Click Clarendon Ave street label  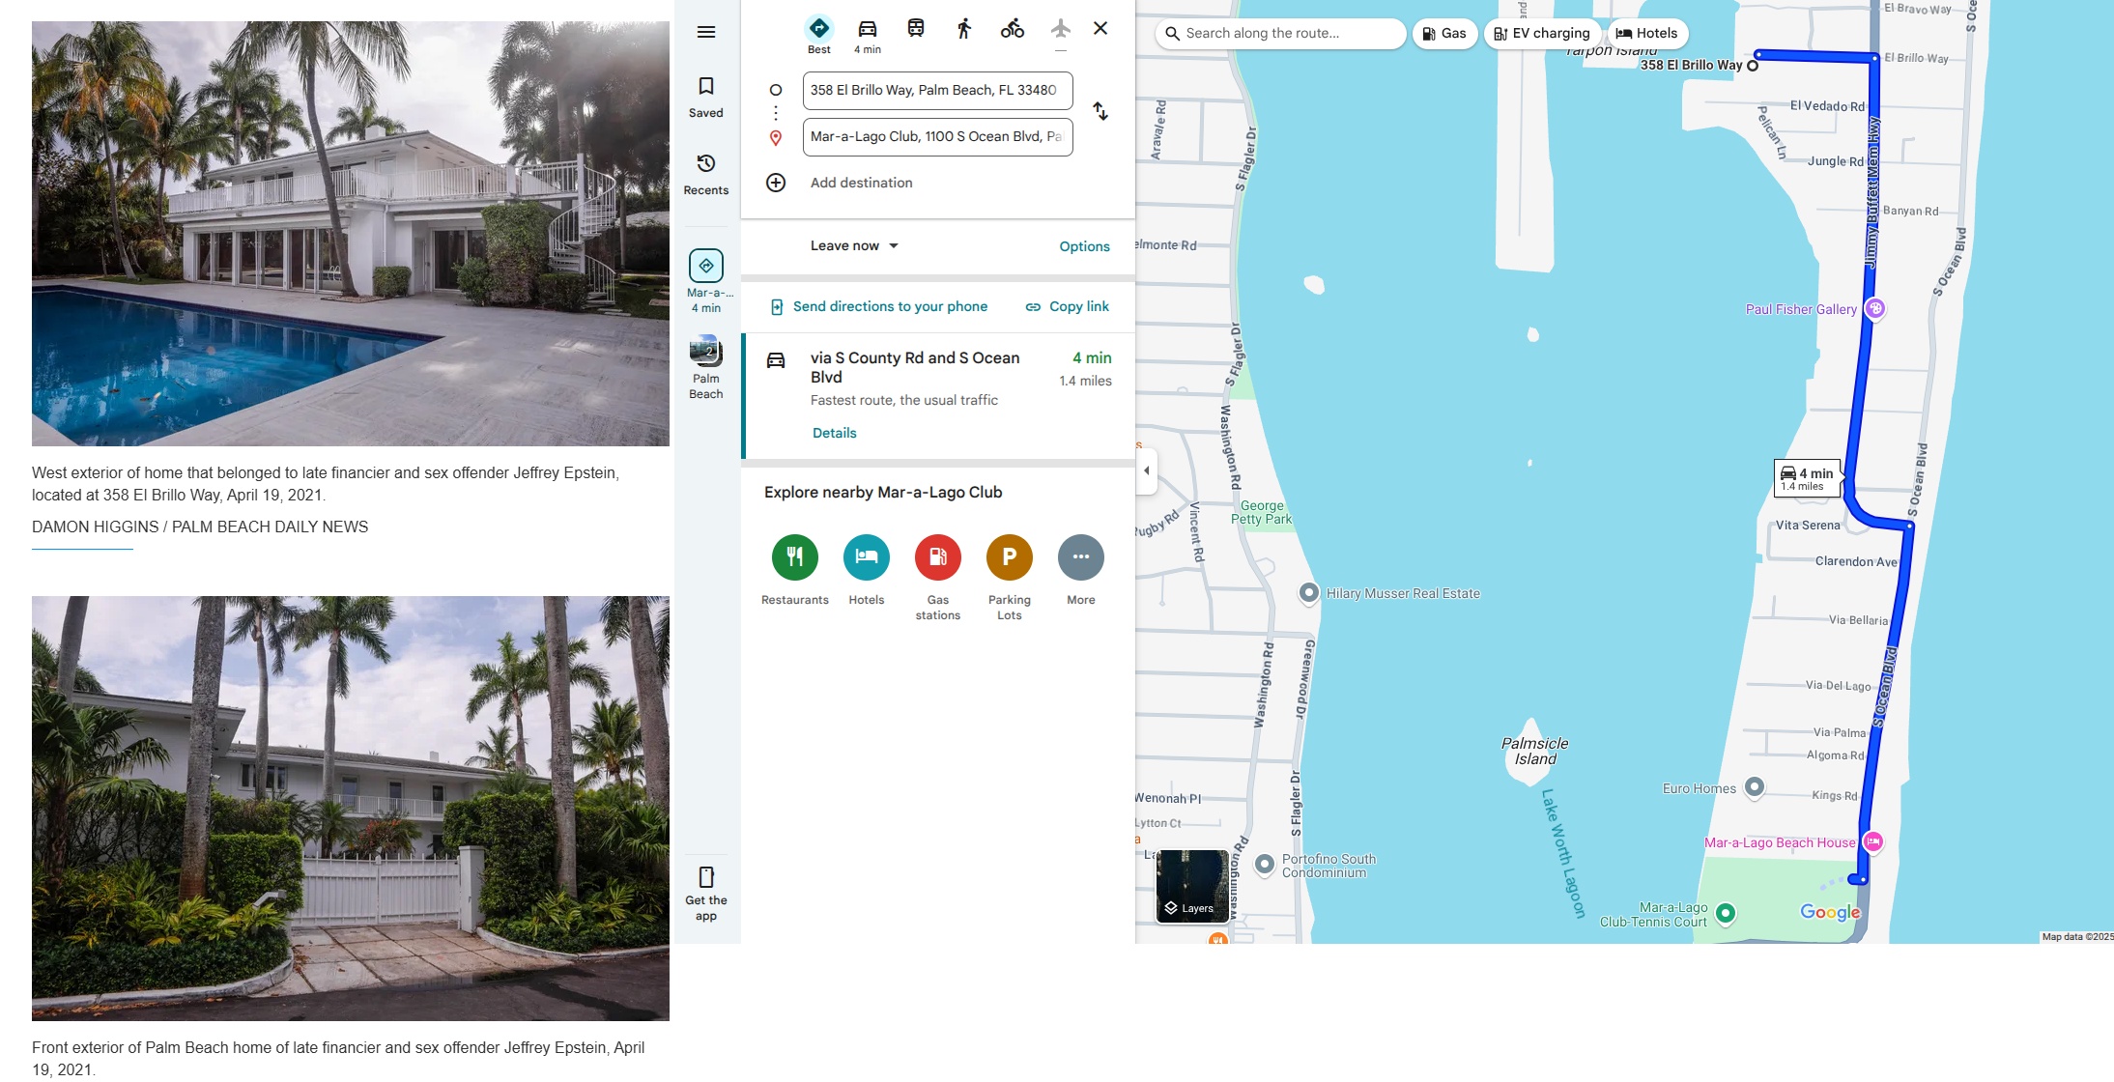[1856, 561]
